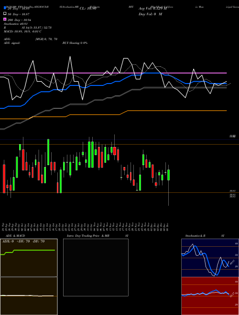The height and width of the screenshot is (315, 239).
Task: Click the highest white line spike in upper chart
Action: (x=70, y=57)
